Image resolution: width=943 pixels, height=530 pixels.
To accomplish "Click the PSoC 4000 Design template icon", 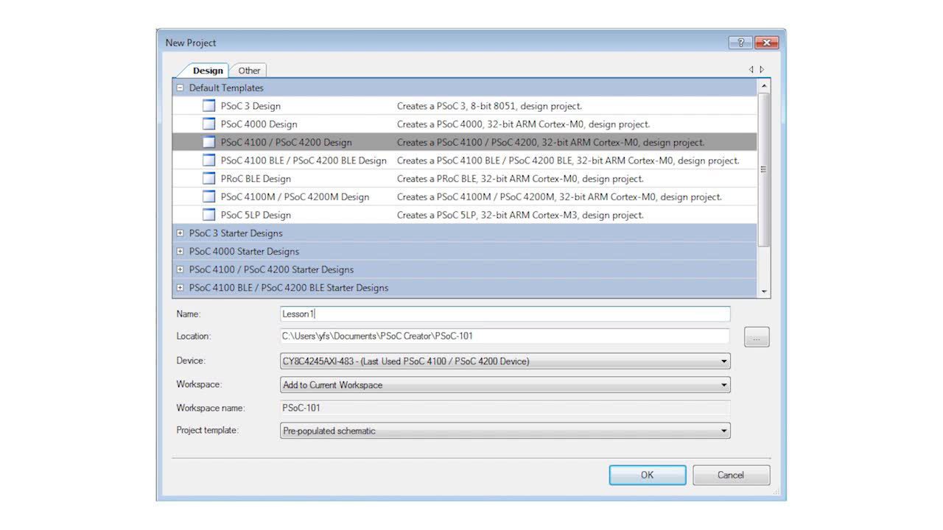I will (209, 124).
